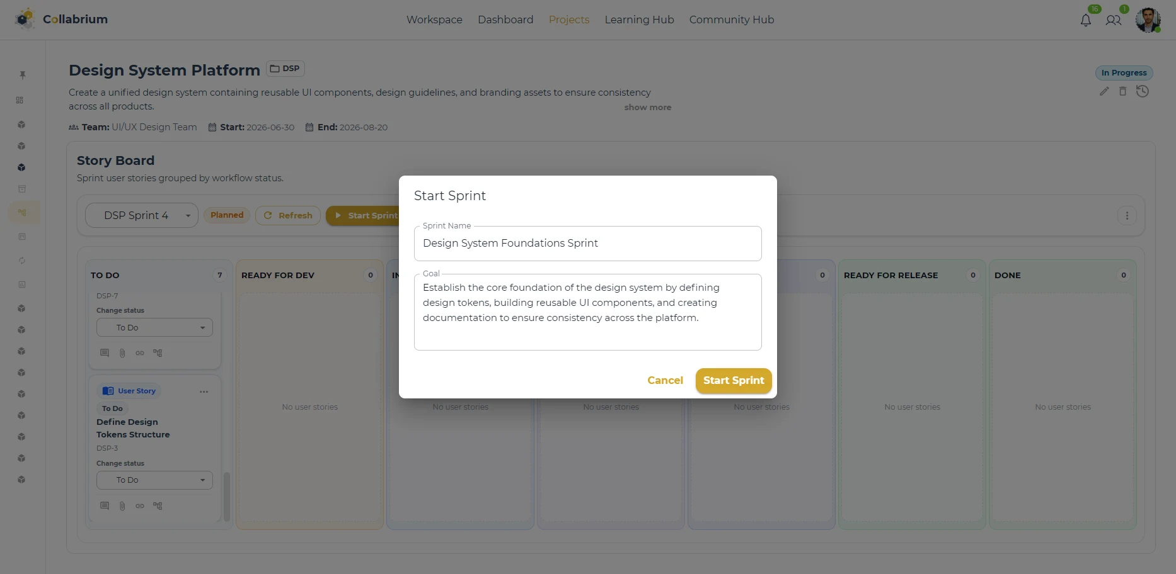Click the Define Design Tokens Structure title

pyautogui.click(x=133, y=429)
